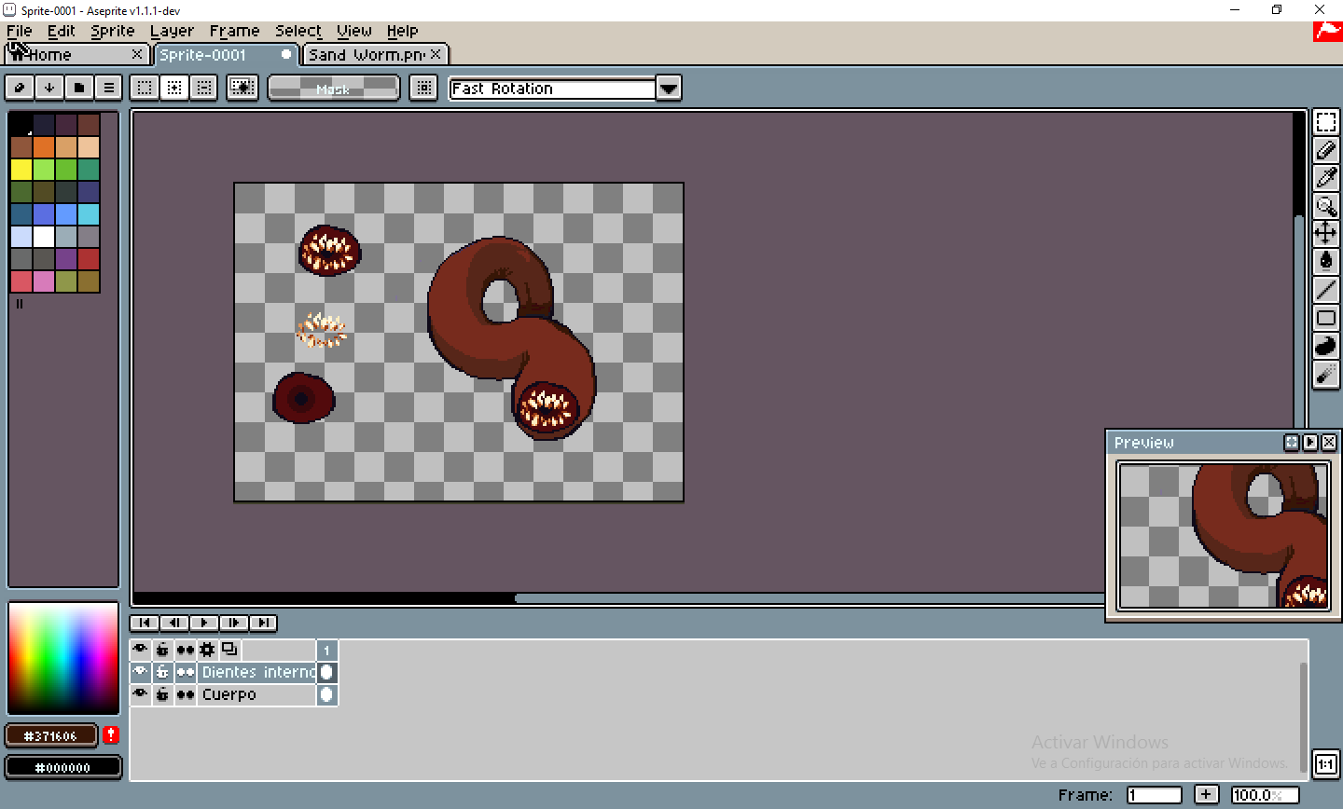The height and width of the screenshot is (809, 1343).
Task: Select the Paint Bucket tool
Action: pyautogui.click(x=1326, y=262)
